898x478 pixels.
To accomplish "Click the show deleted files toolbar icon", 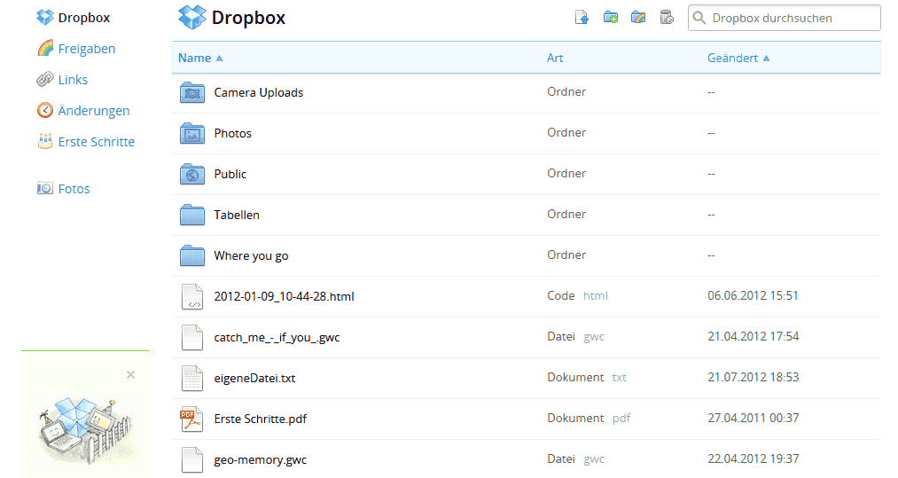I will 667,18.
